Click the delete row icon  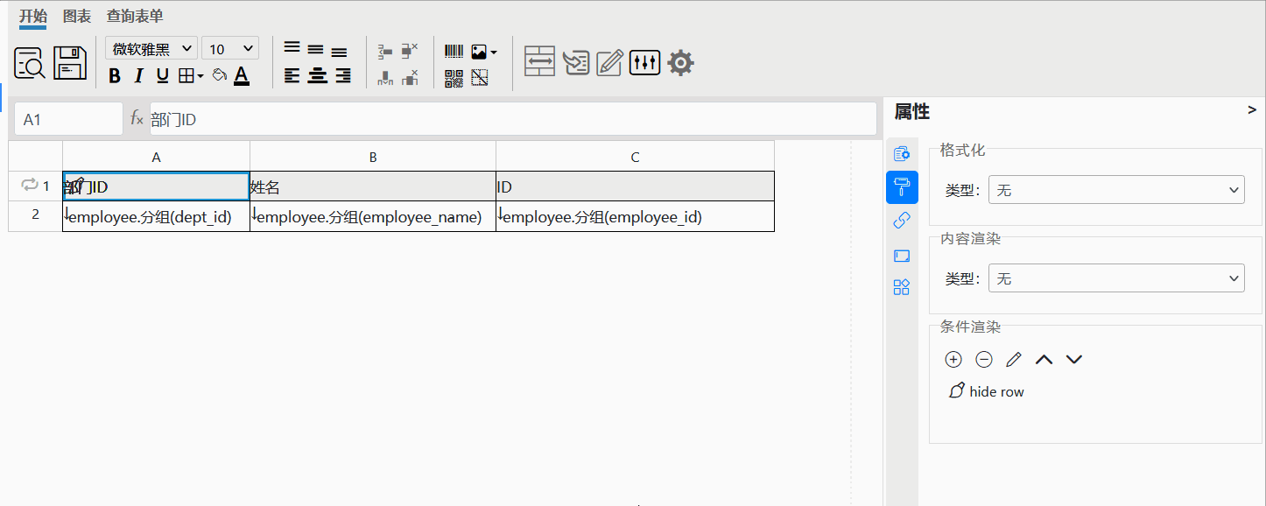point(410,51)
